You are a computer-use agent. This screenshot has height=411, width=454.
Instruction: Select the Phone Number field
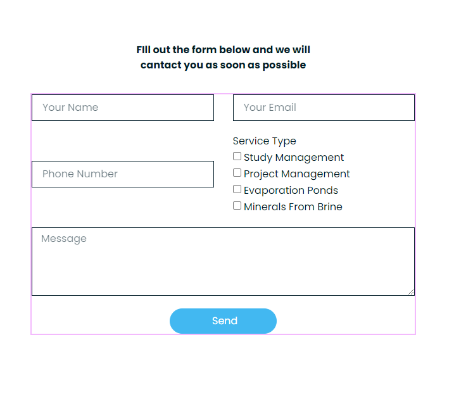(x=122, y=174)
